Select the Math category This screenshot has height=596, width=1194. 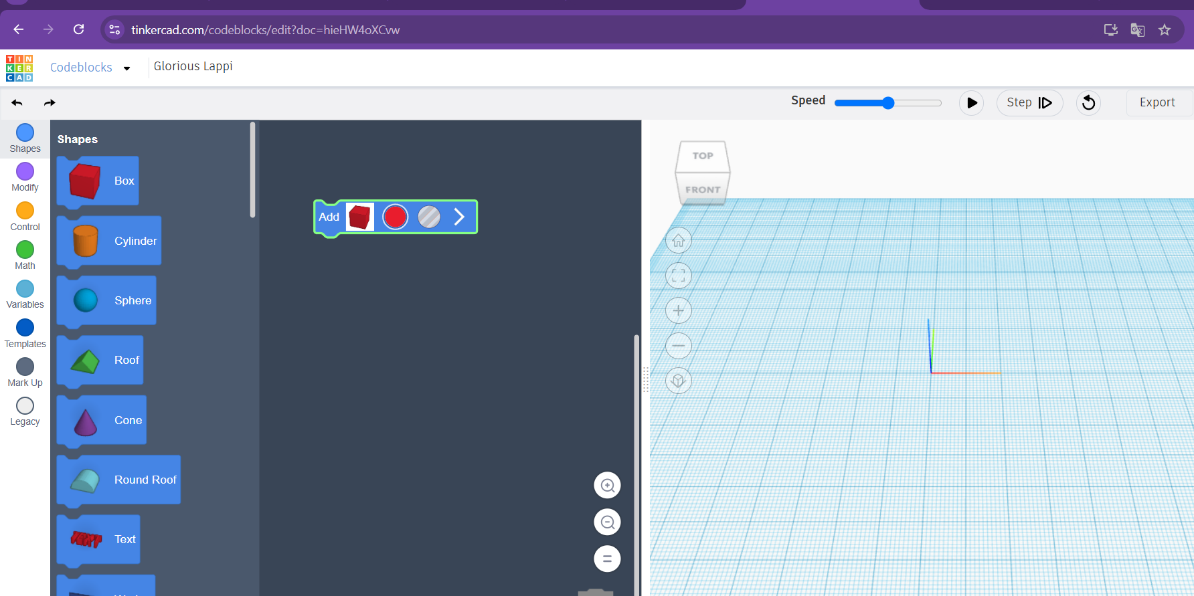[25, 256]
